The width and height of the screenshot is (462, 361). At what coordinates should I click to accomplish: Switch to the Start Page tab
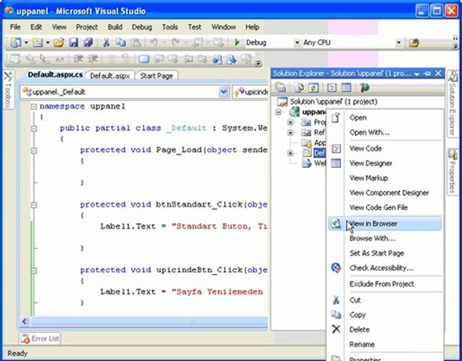tap(157, 76)
